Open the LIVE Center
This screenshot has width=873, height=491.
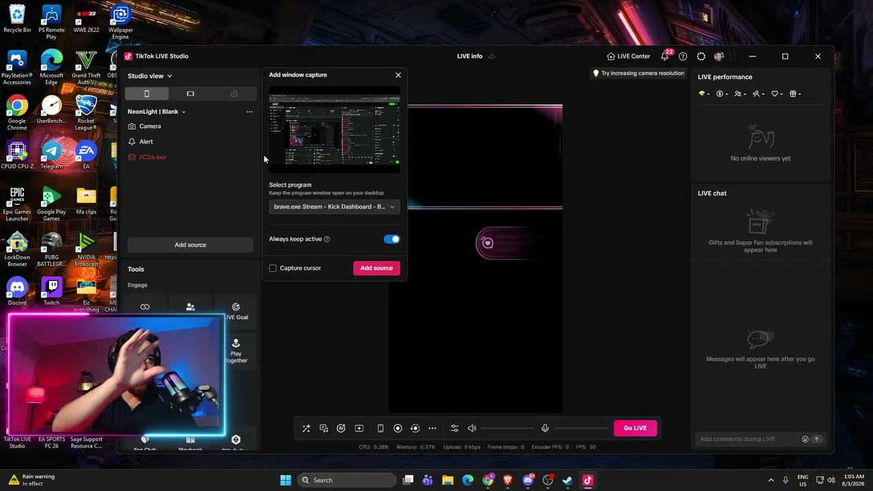(628, 57)
